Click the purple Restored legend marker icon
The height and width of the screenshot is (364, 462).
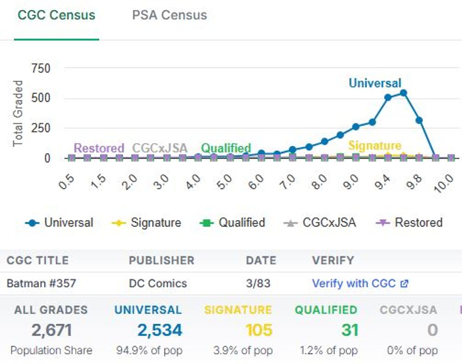point(383,223)
